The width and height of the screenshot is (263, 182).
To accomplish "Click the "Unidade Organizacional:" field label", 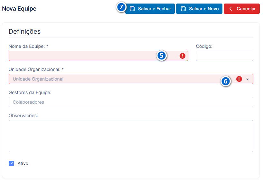I will tap(36, 69).
